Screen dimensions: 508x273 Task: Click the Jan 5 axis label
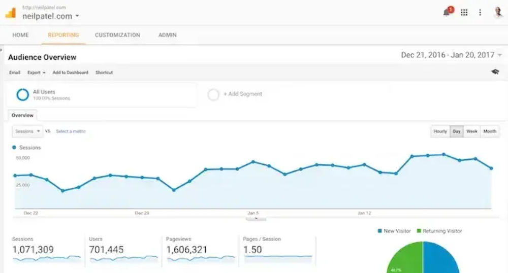coord(253,213)
